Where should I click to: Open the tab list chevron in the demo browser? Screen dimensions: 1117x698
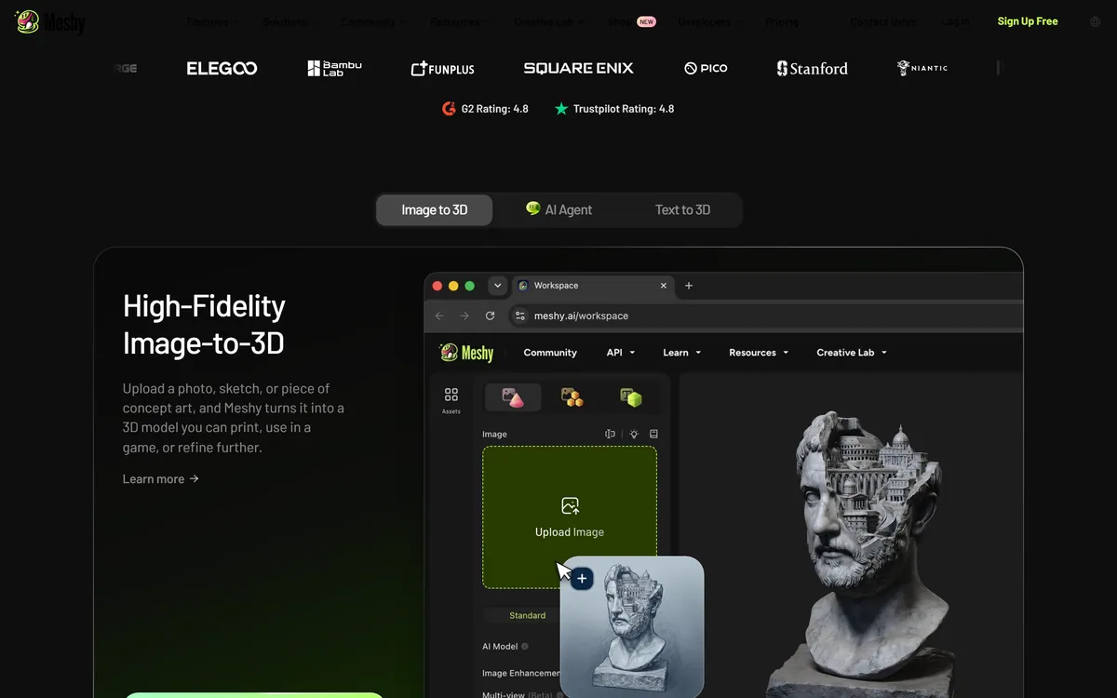click(497, 286)
